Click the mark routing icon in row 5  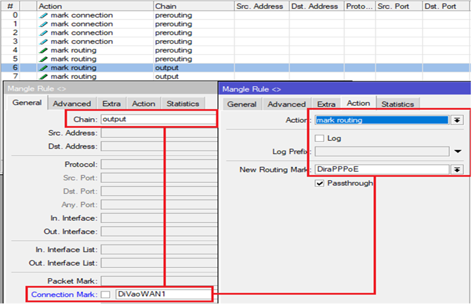point(43,60)
